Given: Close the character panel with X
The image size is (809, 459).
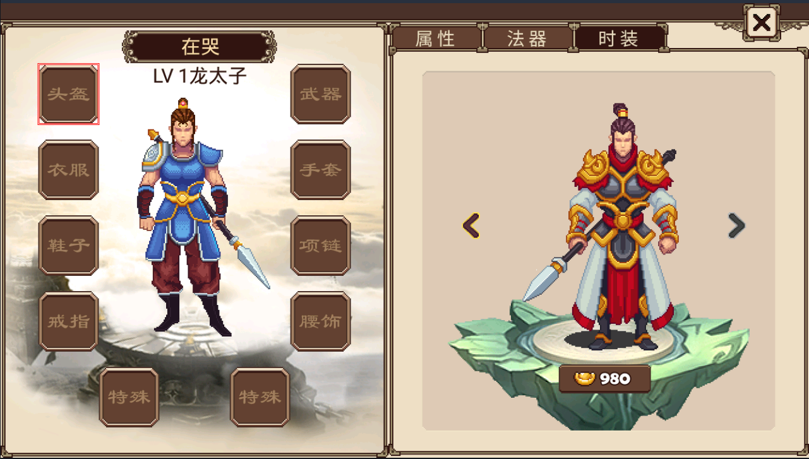Looking at the screenshot, I should pos(762,23).
